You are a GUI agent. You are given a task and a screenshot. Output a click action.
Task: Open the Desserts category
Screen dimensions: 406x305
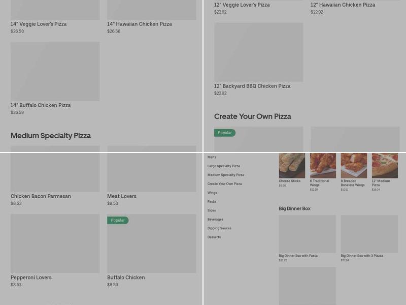click(x=214, y=237)
